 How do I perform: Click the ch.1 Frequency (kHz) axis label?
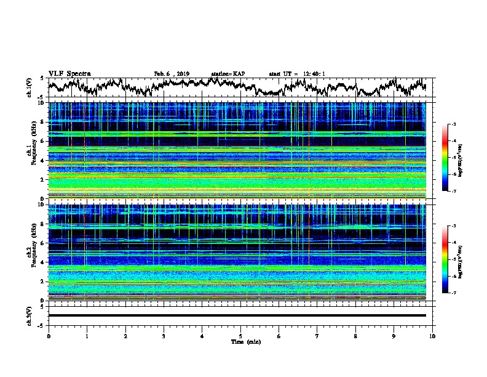click(33, 143)
